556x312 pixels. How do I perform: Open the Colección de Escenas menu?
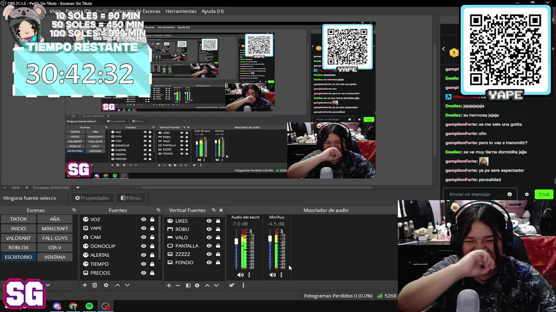coord(136,11)
